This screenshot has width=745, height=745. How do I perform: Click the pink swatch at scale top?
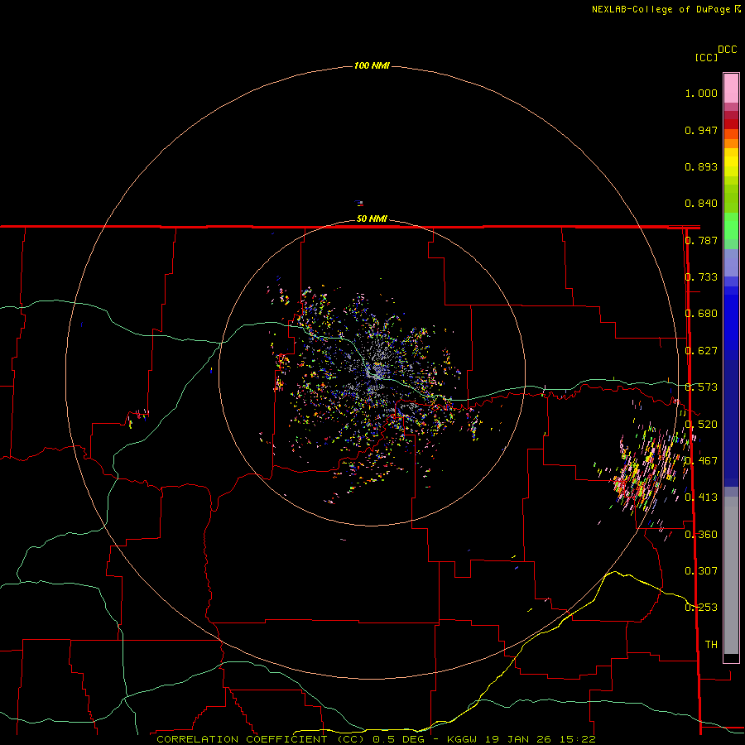click(x=731, y=89)
